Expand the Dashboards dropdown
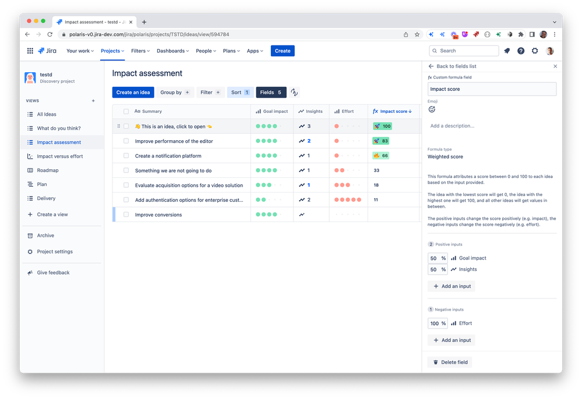Viewport: 582px width, 399px height. pos(172,51)
